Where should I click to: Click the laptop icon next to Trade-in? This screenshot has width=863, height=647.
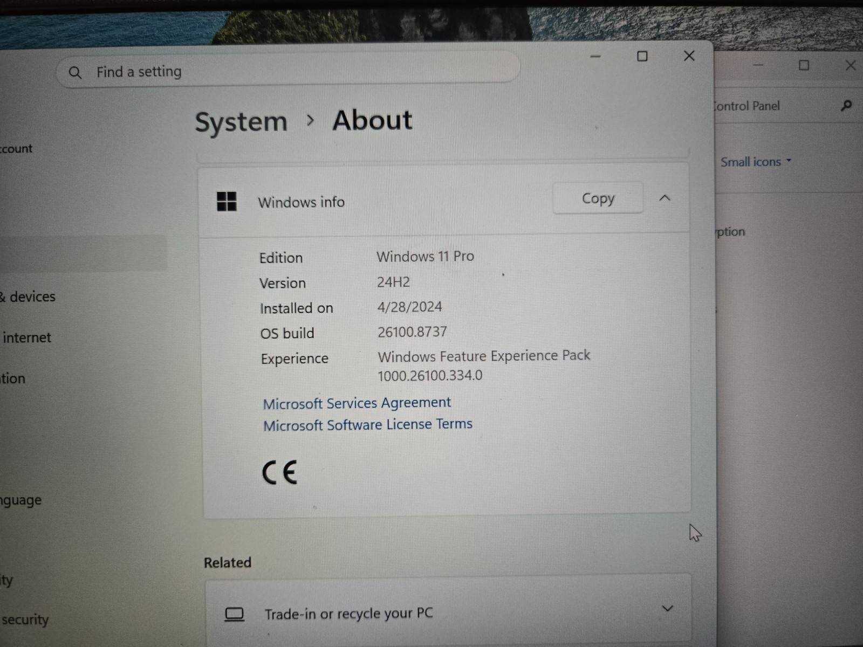click(234, 614)
